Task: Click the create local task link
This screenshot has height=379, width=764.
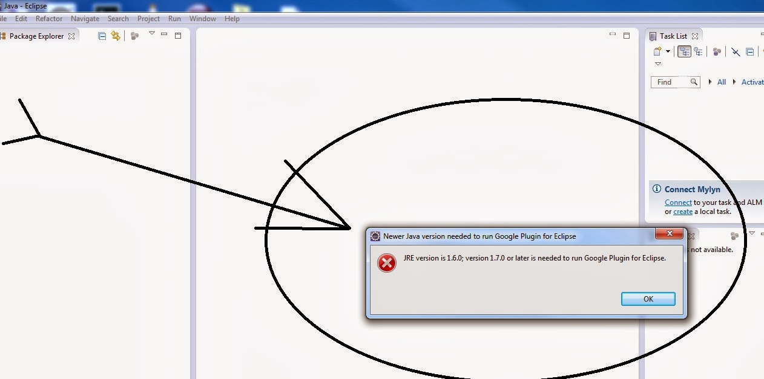Action: coord(683,212)
